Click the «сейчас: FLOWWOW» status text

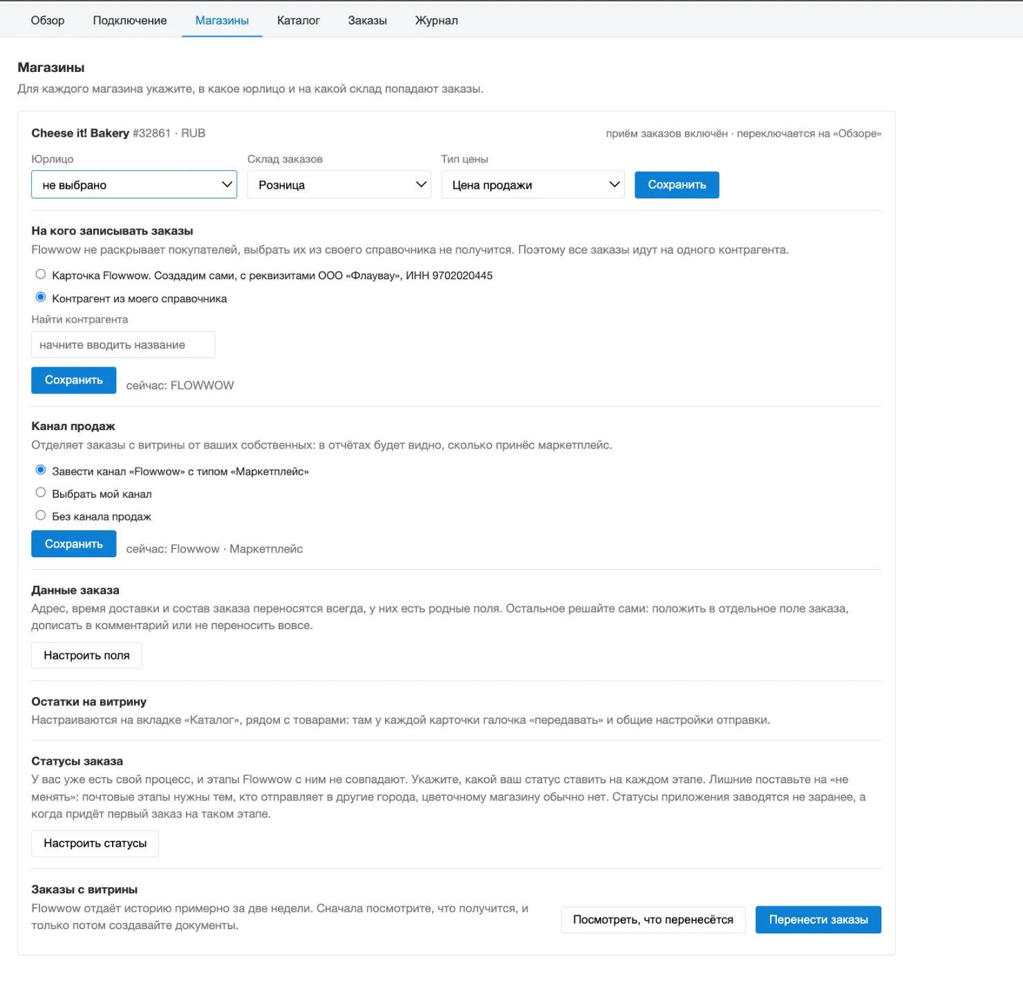coord(180,386)
